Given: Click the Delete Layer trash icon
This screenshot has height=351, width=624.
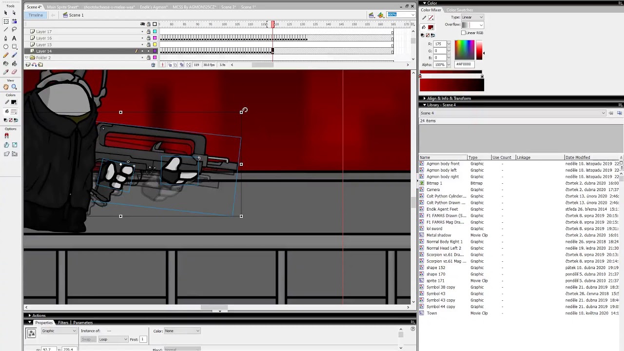Looking at the screenshot, I should click(153, 65).
